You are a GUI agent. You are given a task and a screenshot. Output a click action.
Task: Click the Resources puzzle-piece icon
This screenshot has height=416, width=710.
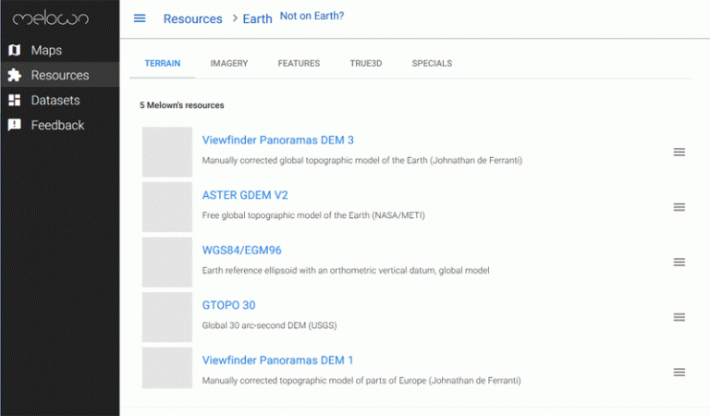pos(15,75)
